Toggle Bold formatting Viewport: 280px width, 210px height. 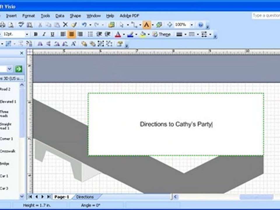[36, 34]
